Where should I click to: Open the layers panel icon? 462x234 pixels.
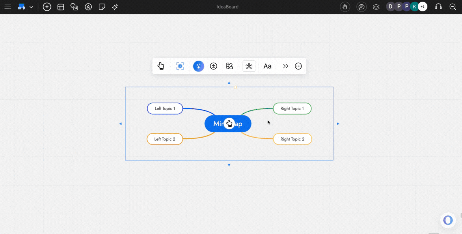tap(376, 7)
